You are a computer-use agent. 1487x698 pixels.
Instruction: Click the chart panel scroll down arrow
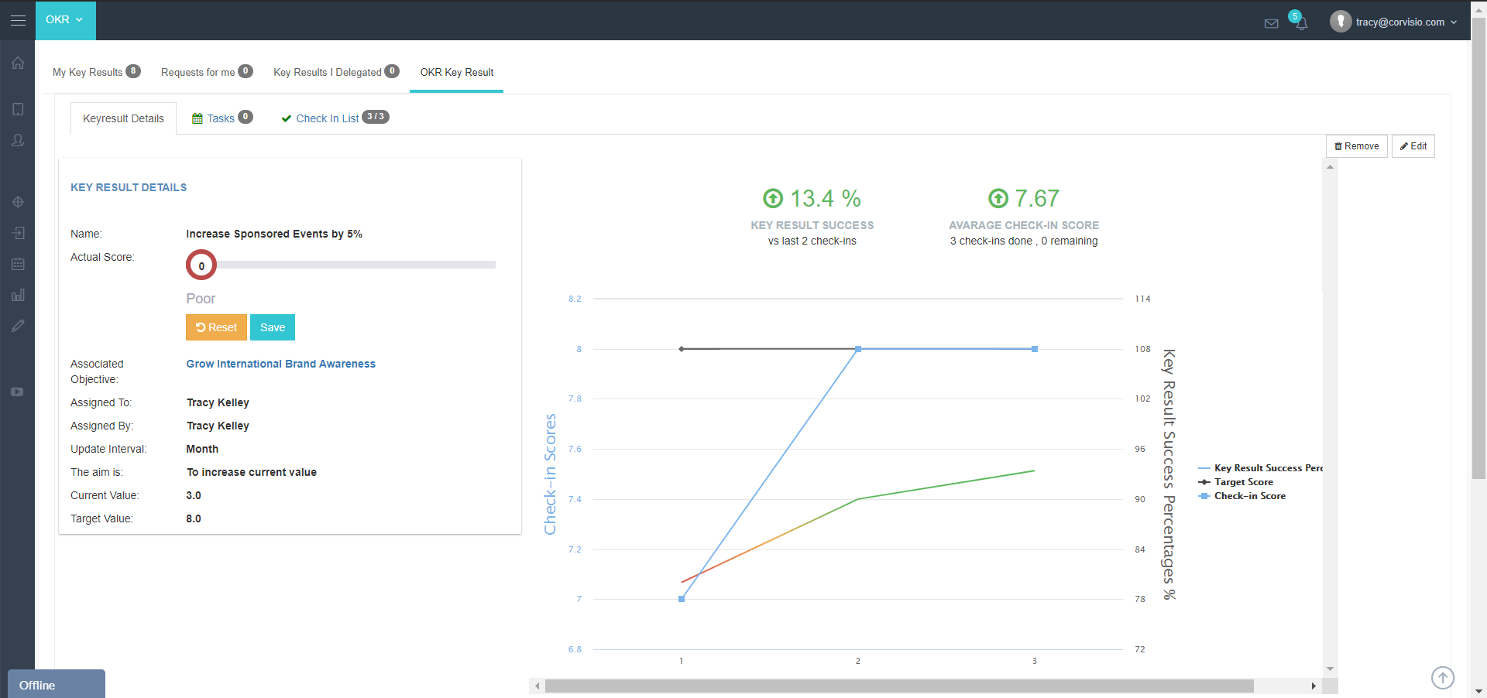1330,669
